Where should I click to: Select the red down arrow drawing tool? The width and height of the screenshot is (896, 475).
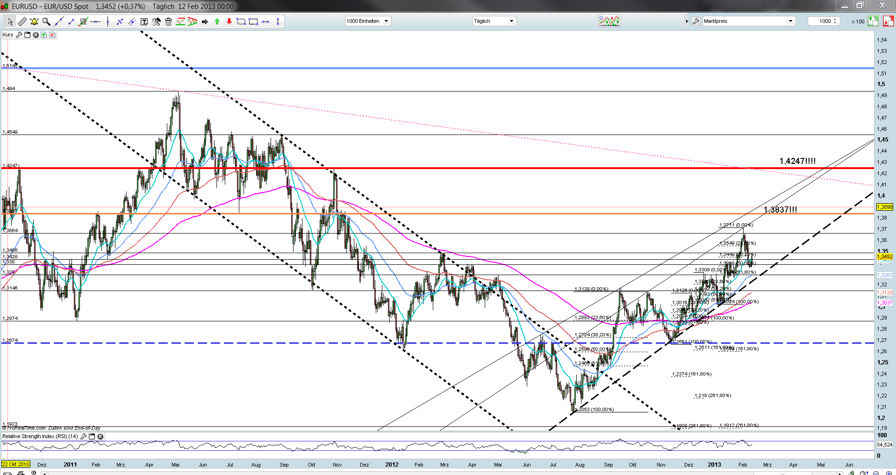(x=229, y=21)
